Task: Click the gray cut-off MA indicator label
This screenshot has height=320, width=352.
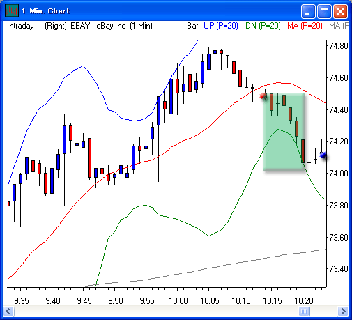Action: click(339, 26)
